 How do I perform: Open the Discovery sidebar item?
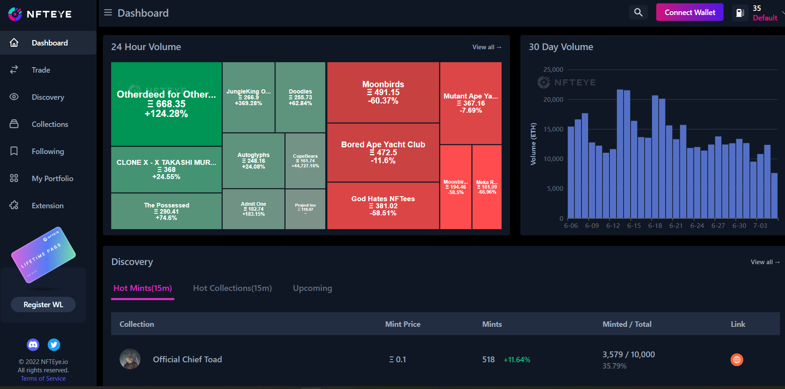48,97
